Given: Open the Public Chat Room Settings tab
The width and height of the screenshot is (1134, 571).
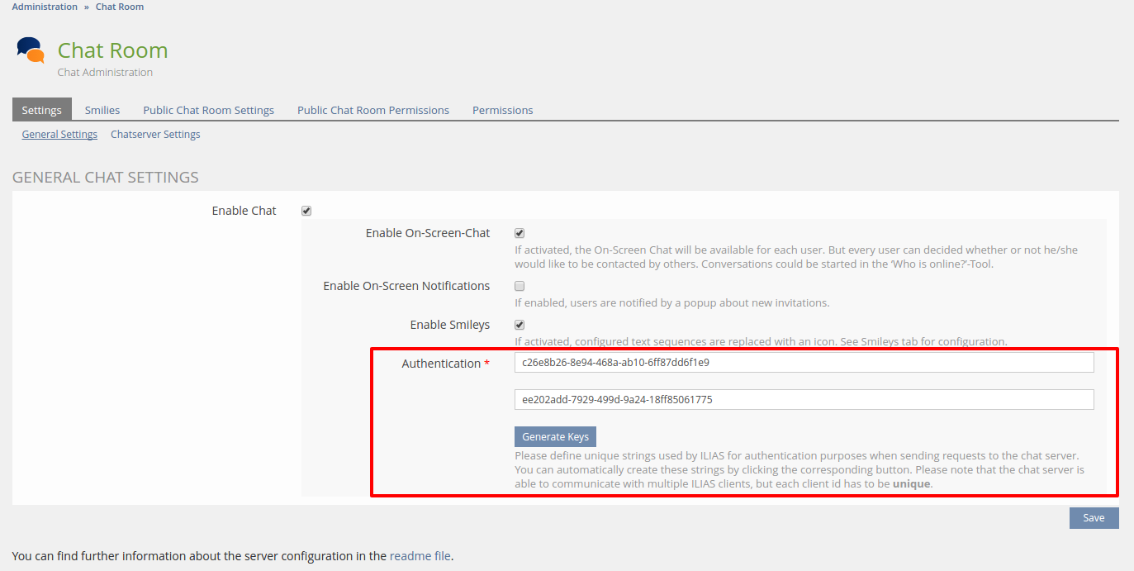Looking at the screenshot, I should [208, 110].
